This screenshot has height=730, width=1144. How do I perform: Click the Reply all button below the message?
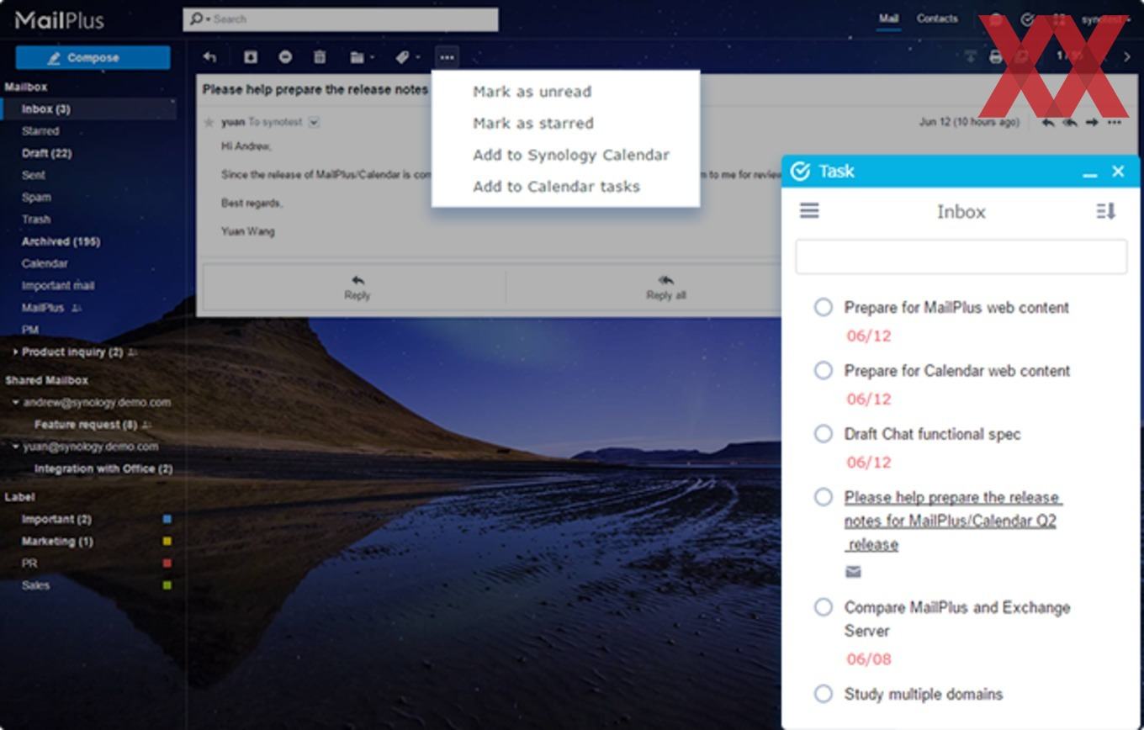click(x=665, y=287)
